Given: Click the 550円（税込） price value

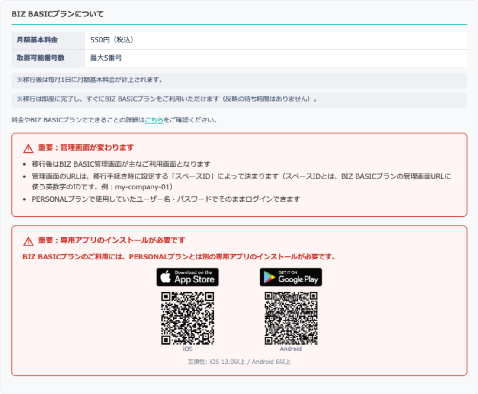Looking at the screenshot, I should tap(112, 40).
